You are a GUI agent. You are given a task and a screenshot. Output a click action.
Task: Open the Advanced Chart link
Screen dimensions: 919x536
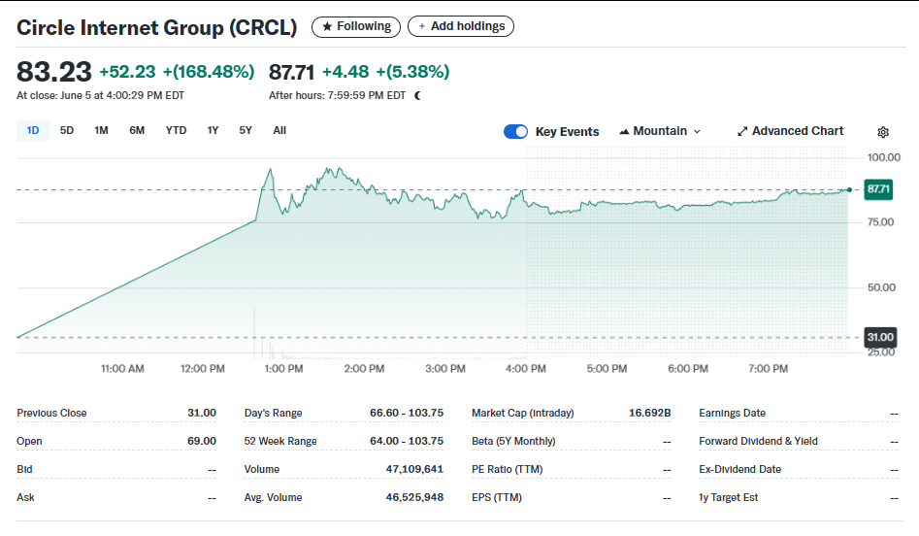coord(790,131)
